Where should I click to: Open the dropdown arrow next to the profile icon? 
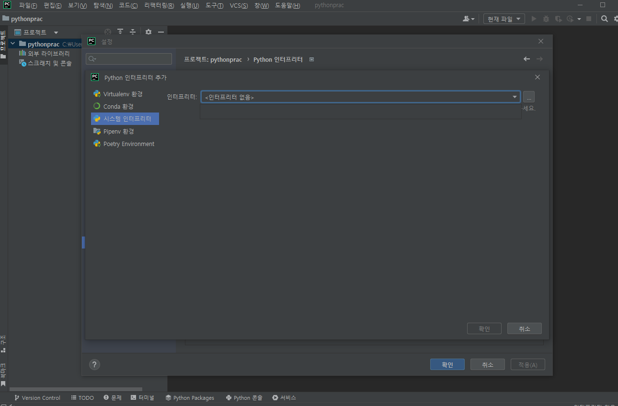[579, 19]
